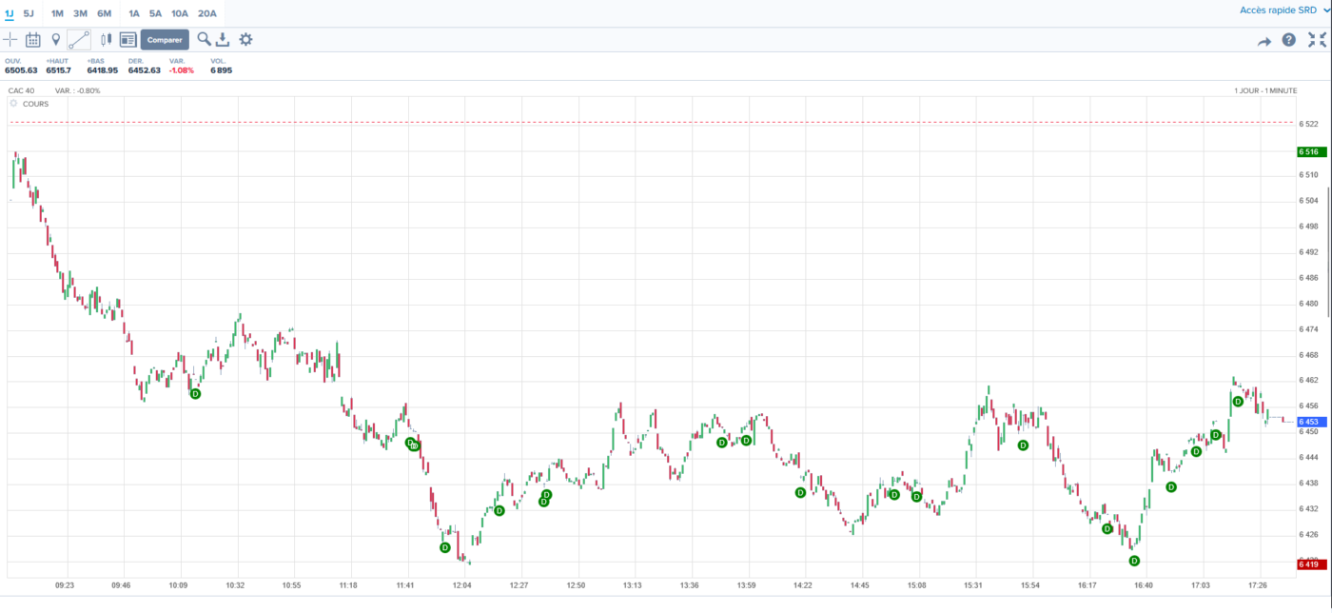Click the last value 6452.63

[145, 70]
